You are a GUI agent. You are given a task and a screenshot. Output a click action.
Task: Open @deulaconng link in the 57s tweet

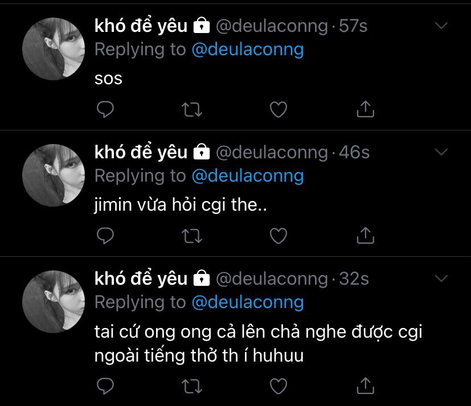click(x=248, y=50)
